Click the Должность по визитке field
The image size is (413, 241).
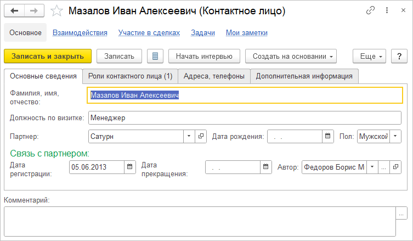(x=245, y=117)
